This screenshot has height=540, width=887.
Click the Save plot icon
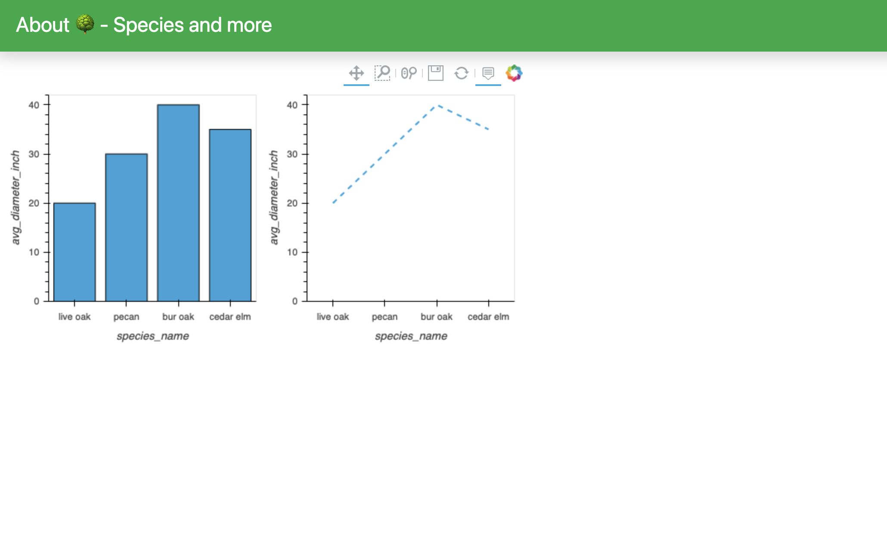pyautogui.click(x=436, y=73)
